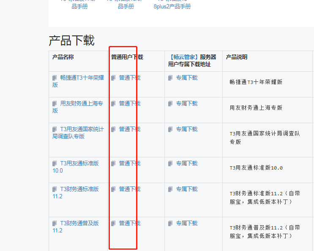Open the 【畅云管家】 link in table header
This screenshot has width=314, height=251.
(x=184, y=57)
